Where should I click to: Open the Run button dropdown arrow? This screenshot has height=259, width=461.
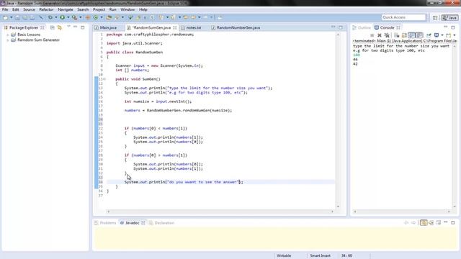coord(68,17)
